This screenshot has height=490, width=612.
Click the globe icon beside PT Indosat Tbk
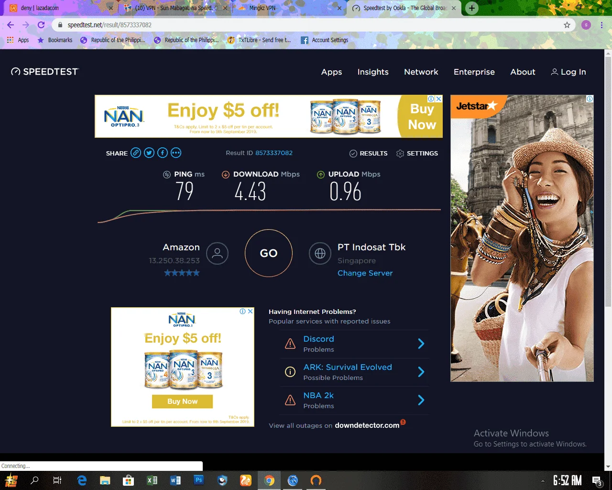click(320, 253)
